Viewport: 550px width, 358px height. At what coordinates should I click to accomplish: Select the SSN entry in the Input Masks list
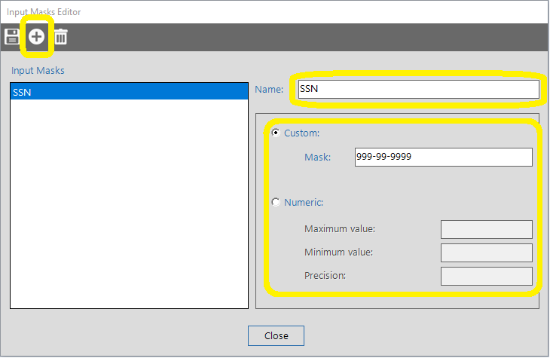click(x=128, y=92)
